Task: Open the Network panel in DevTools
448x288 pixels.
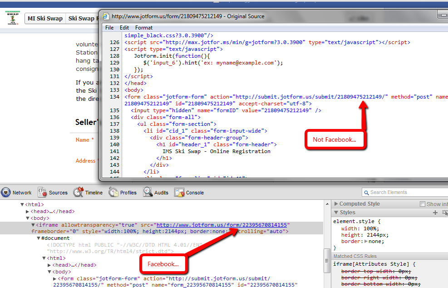Action: tap(17, 193)
